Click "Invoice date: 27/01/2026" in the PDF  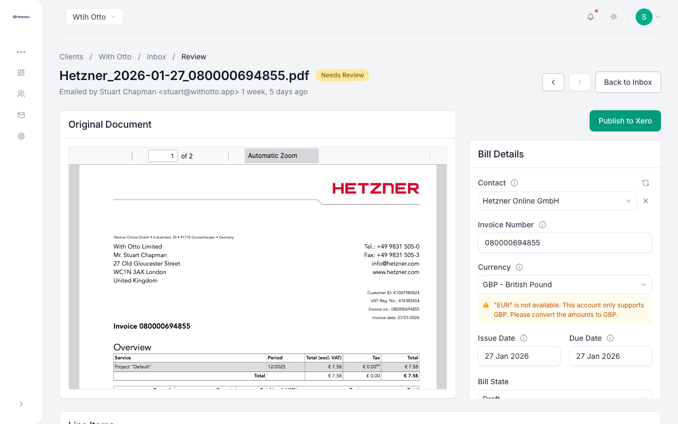click(396, 317)
